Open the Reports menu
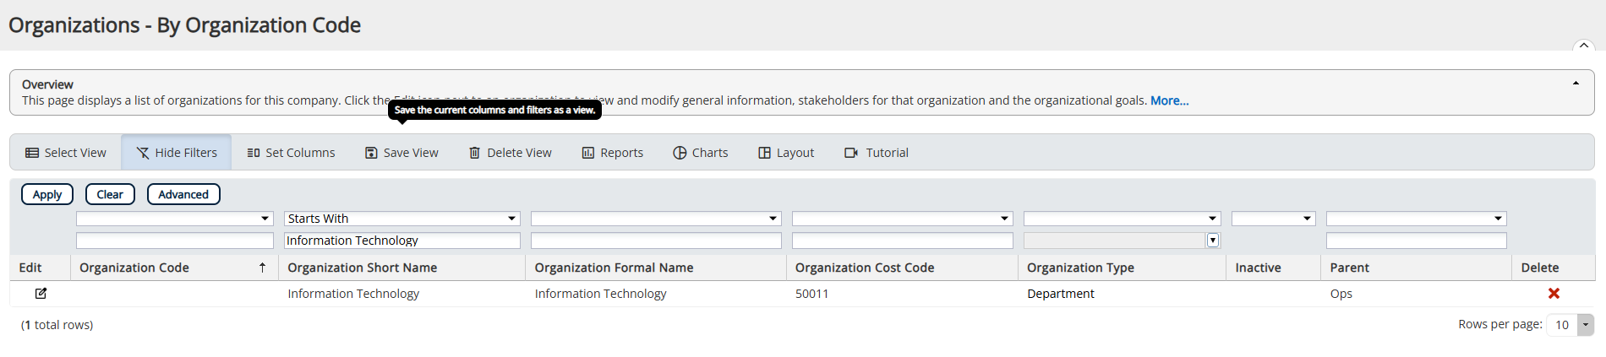1606x357 pixels. point(613,153)
